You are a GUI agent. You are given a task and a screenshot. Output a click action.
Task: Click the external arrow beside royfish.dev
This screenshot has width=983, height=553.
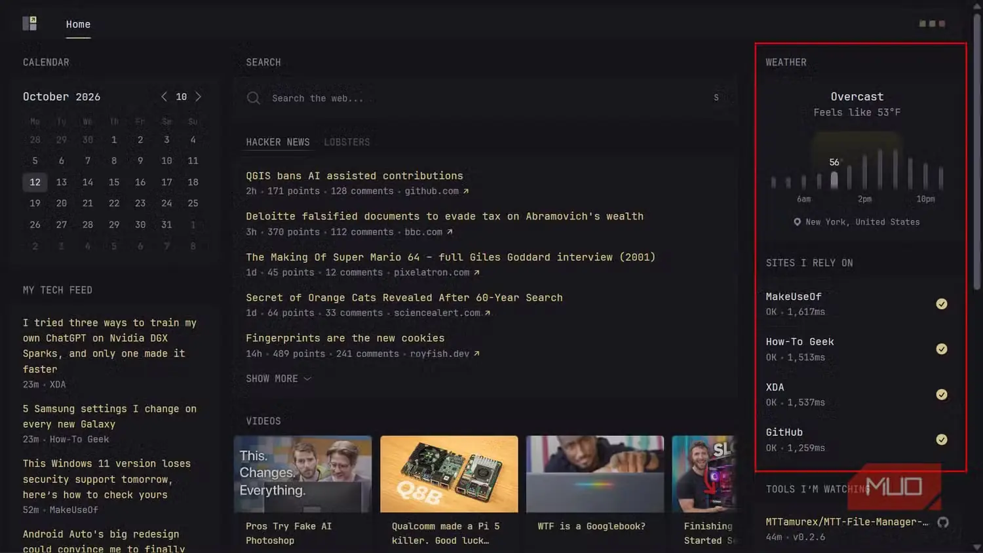[x=476, y=354]
